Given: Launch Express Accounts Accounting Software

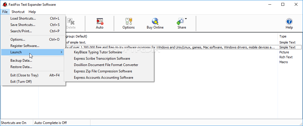Looking at the screenshot, I should point(109,78).
